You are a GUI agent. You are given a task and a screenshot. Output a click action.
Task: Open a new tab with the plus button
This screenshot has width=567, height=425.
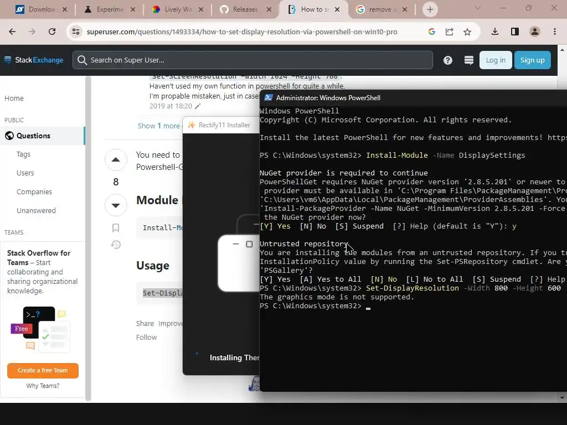(430, 9)
